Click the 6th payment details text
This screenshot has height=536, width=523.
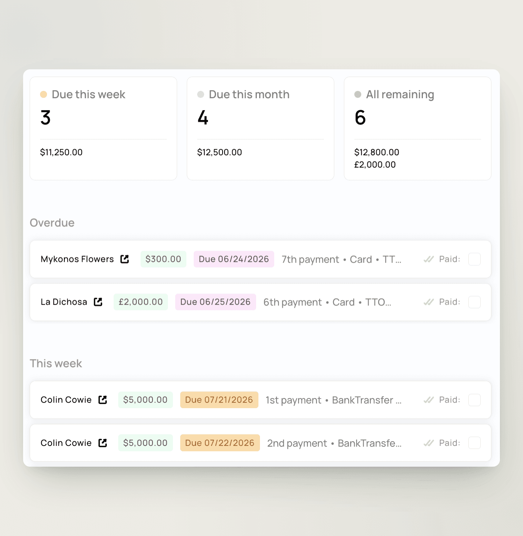(x=327, y=302)
